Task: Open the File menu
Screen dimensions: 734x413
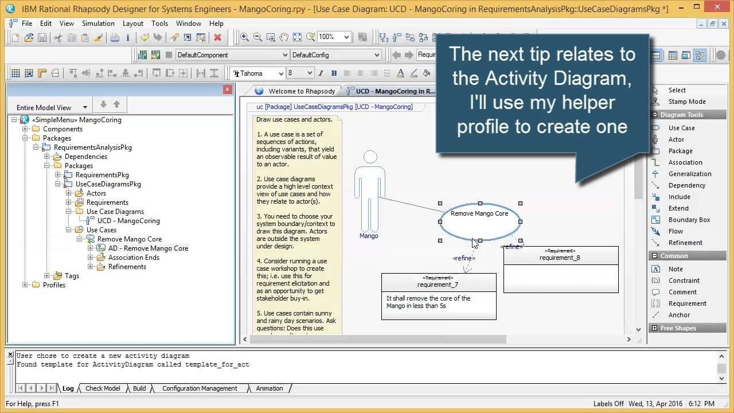Action: tap(27, 24)
